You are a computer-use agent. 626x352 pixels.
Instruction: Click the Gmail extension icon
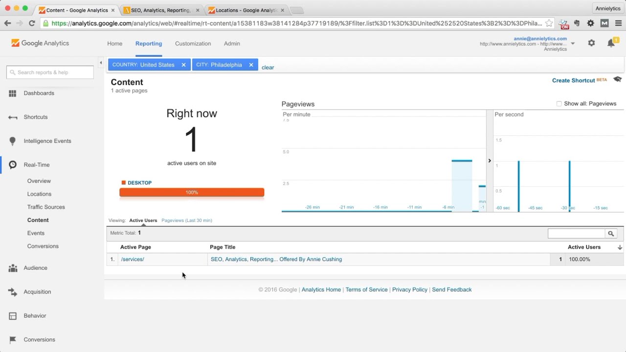pos(604,23)
